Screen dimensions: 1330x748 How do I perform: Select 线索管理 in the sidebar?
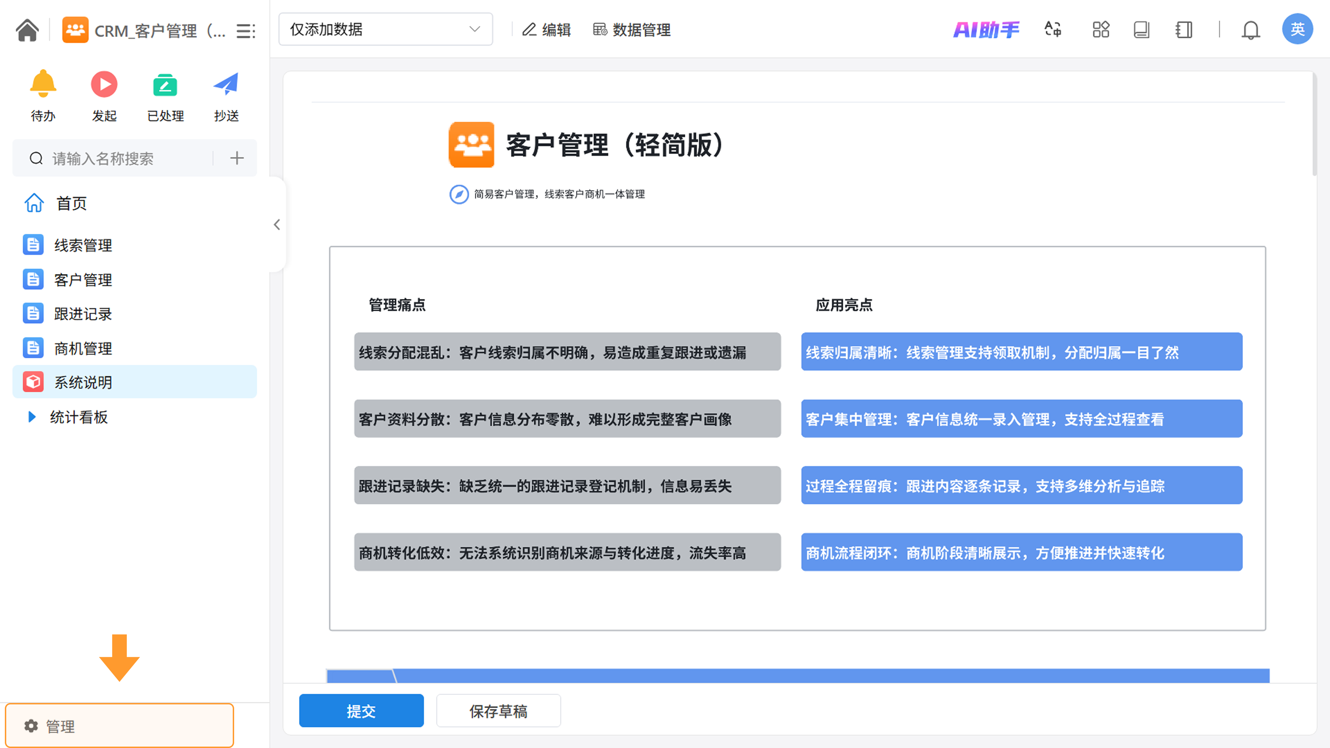click(83, 245)
